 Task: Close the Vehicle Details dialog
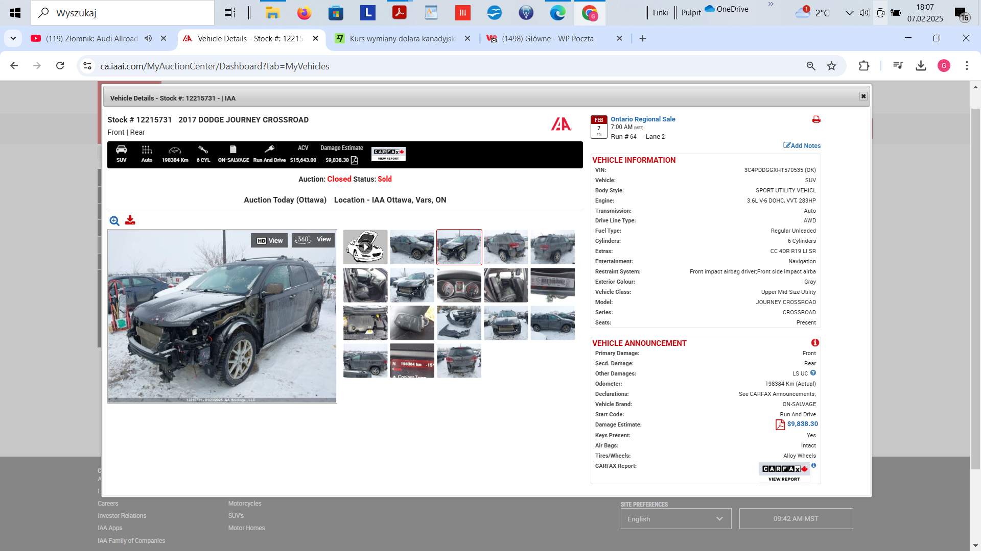point(863,96)
